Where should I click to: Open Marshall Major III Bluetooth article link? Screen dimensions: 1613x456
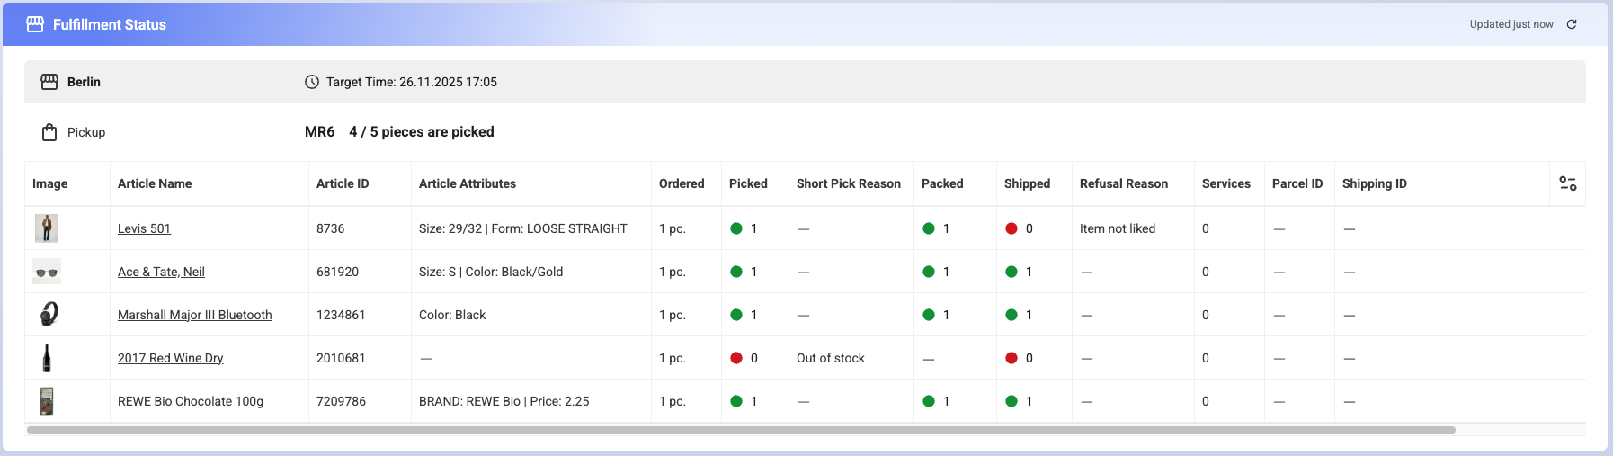194,315
